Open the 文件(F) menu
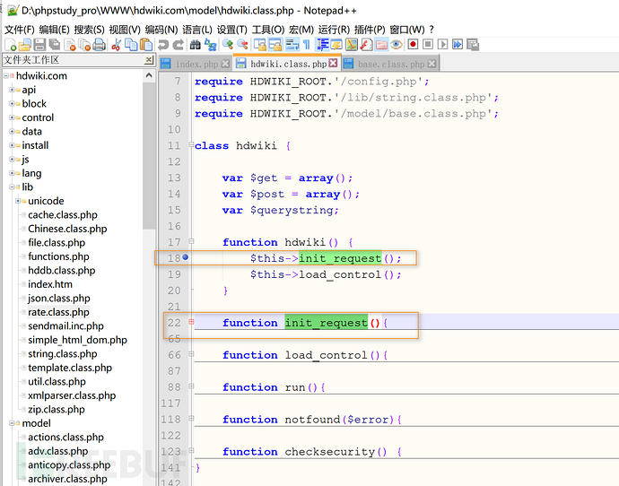The height and width of the screenshot is (486, 619). 20,30
